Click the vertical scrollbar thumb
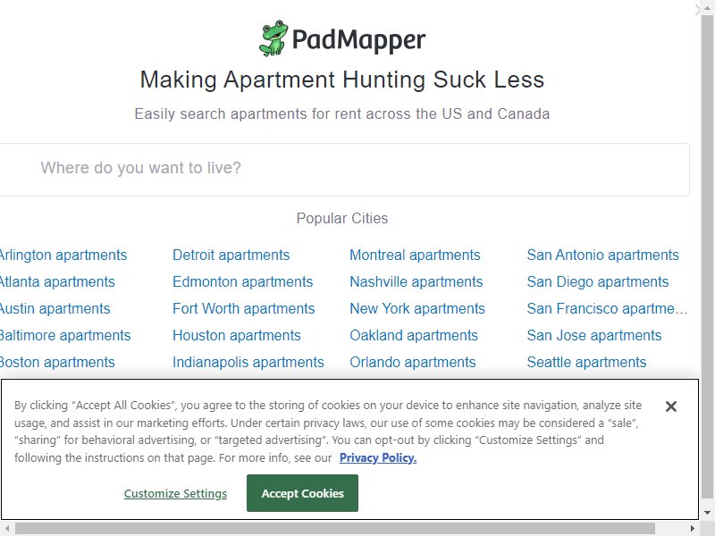This screenshot has width=715, height=536. (x=707, y=255)
